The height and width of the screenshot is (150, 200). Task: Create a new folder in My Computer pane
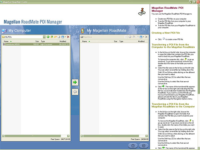click(x=55, y=37)
